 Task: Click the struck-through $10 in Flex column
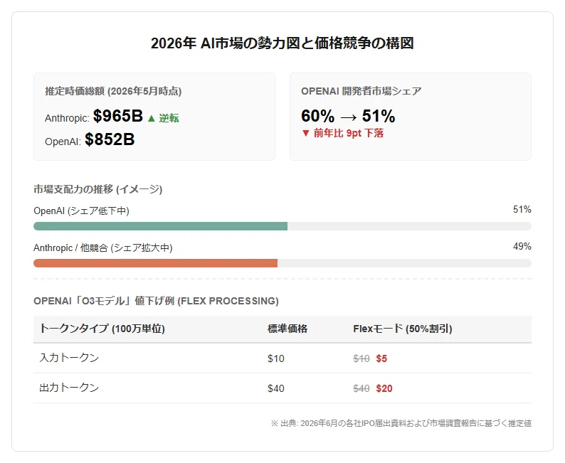[x=361, y=358]
